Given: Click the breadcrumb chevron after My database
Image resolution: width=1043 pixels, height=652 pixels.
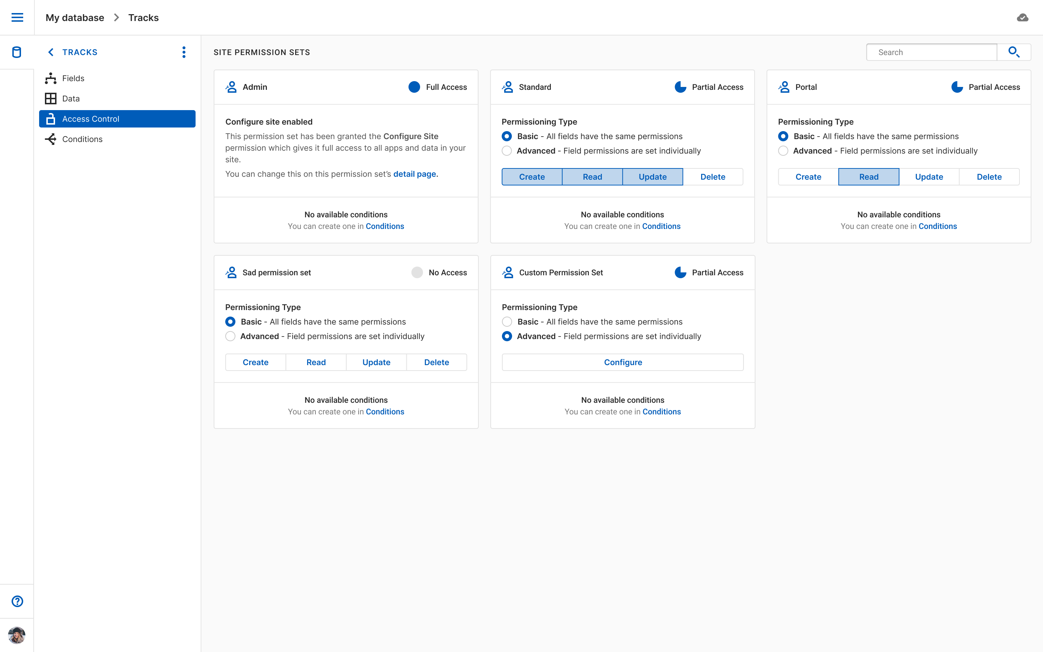Looking at the screenshot, I should click(116, 18).
